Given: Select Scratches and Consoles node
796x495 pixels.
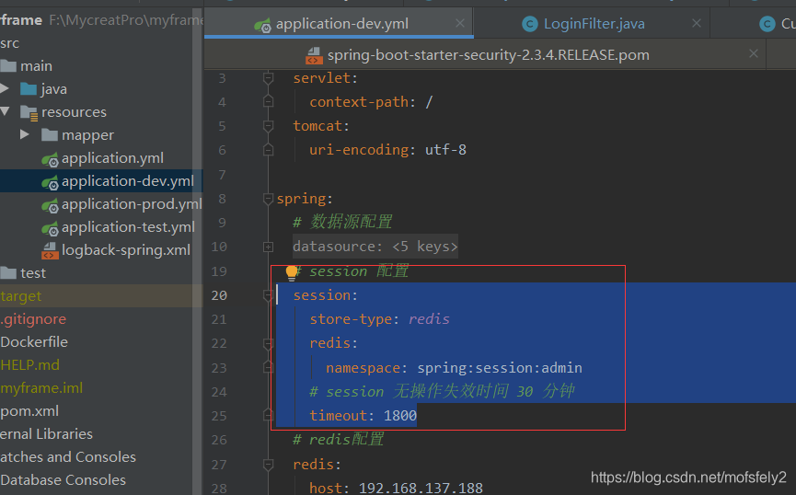Looking at the screenshot, I should [68, 457].
